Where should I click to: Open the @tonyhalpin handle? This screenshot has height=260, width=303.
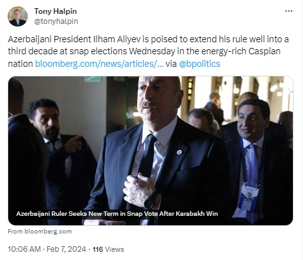point(56,21)
